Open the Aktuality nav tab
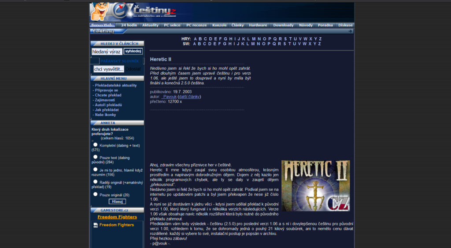451x248 pixels. (151, 25)
